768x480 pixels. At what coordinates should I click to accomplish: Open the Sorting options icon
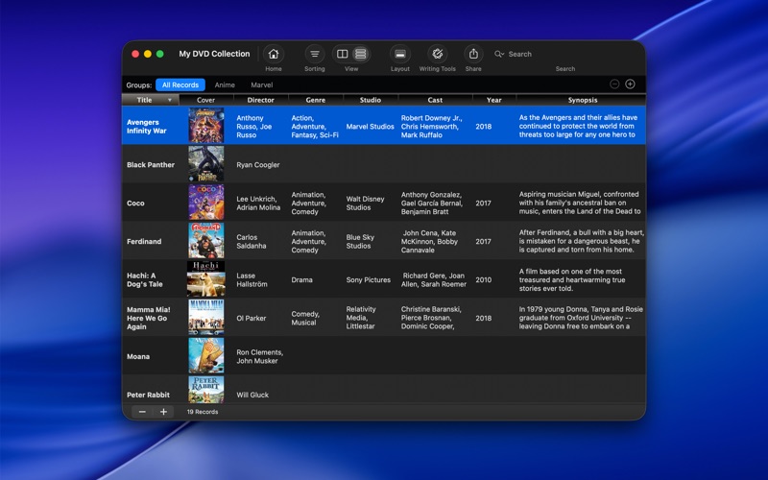tap(315, 54)
